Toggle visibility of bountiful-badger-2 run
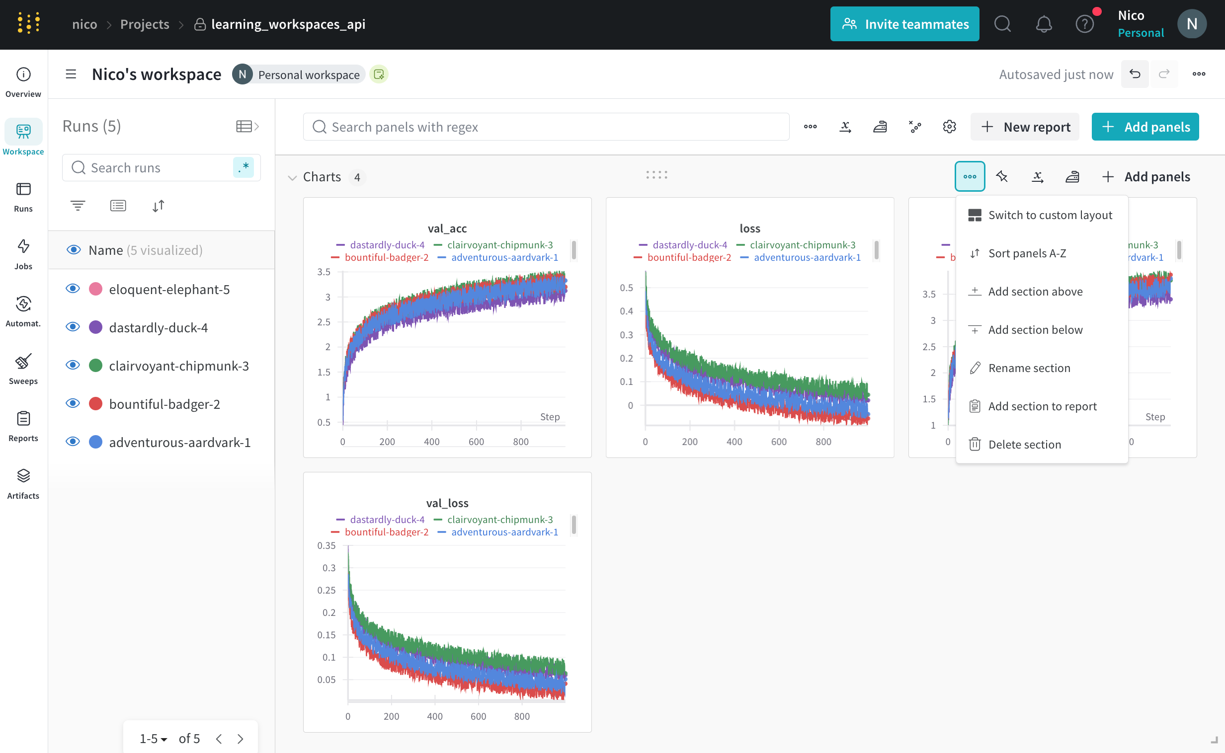 tap(73, 403)
